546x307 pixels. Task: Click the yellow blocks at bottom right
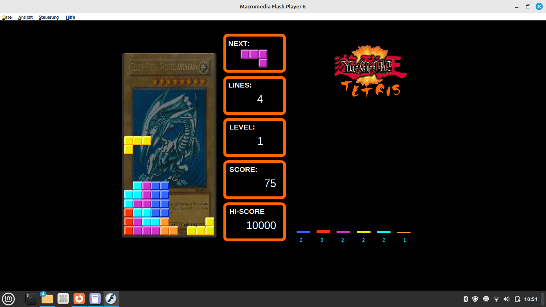click(x=201, y=226)
